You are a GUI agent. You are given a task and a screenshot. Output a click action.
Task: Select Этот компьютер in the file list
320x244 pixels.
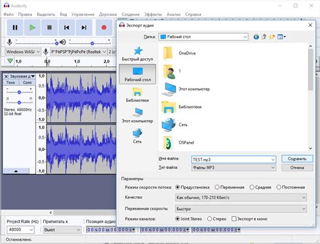click(x=186, y=89)
